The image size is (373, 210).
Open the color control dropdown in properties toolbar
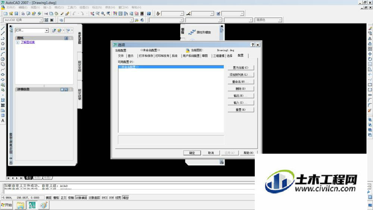pyautogui.click(x=181, y=20)
